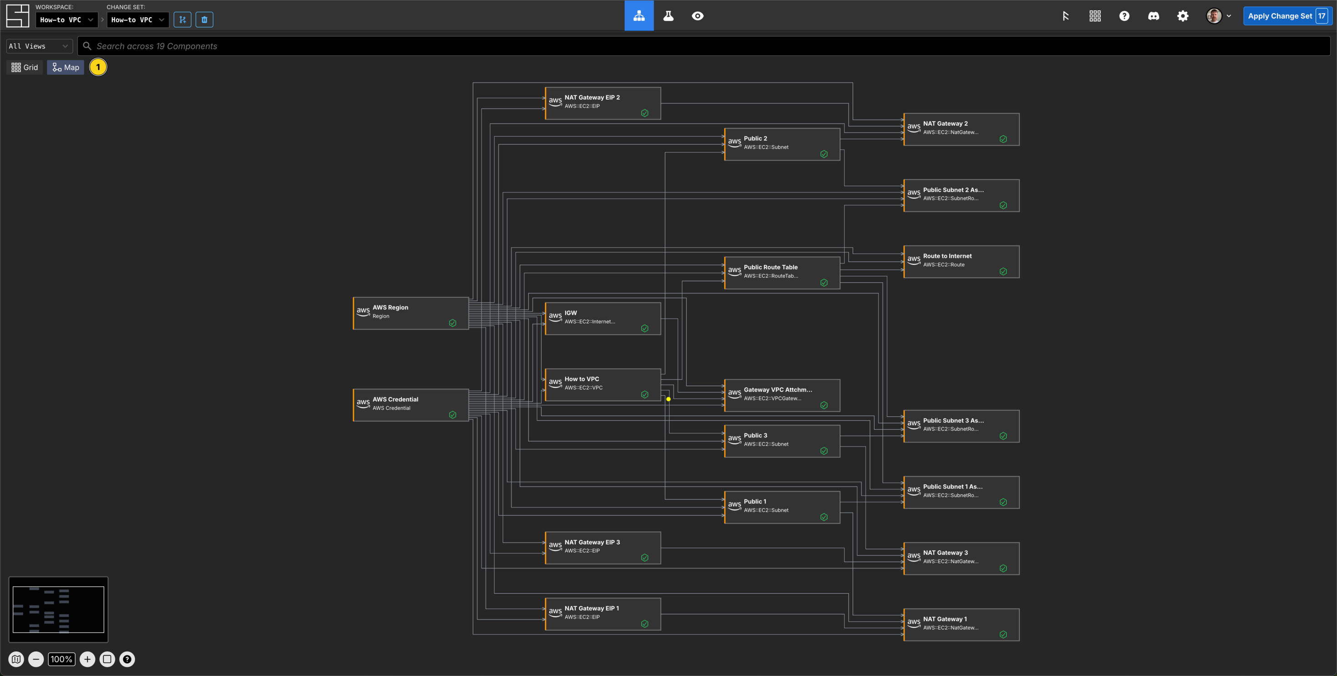This screenshot has width=1337, height=676.
Task: Click qualification check on IGW component
Action: (x=645, y=328)
